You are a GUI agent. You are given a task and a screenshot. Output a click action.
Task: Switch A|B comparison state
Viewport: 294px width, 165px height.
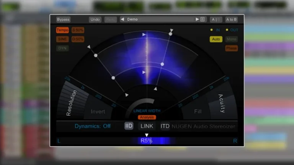[x=216, y=19]
